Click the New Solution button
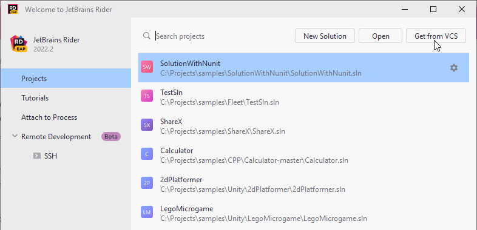Screen dimensions: 477x230 click(325, 36)
